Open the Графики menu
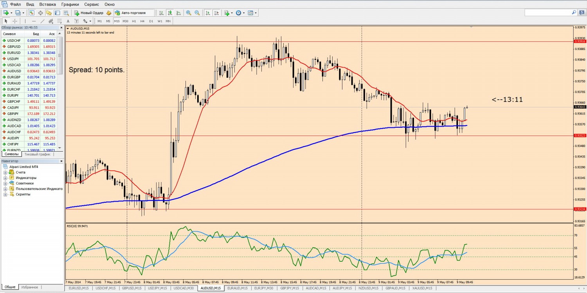Image resolution: width=587 pixels, height=293 pixels. 70,4
